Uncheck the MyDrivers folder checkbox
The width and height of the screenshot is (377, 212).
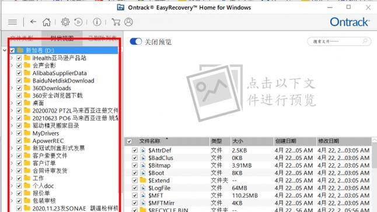click(x=19, y=133)
